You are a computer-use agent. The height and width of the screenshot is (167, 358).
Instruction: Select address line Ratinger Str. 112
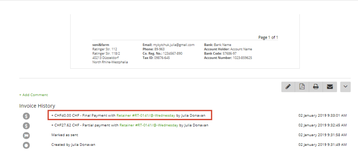[x=104, y=49]
